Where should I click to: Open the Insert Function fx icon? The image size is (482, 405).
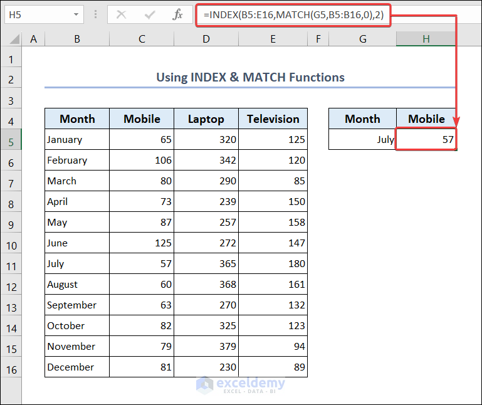click(x=177, y=14)
